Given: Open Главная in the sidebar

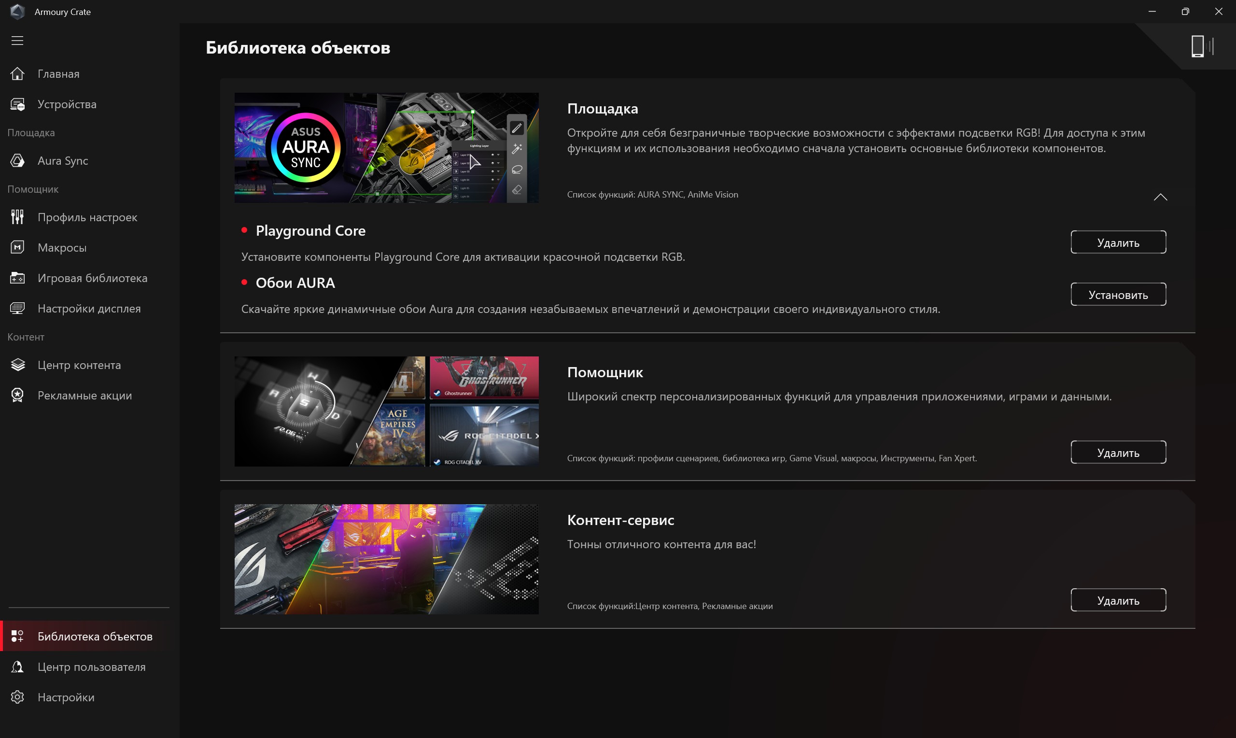Looking at the screenshot, I should pyautogui.click(x=89, y=73).
